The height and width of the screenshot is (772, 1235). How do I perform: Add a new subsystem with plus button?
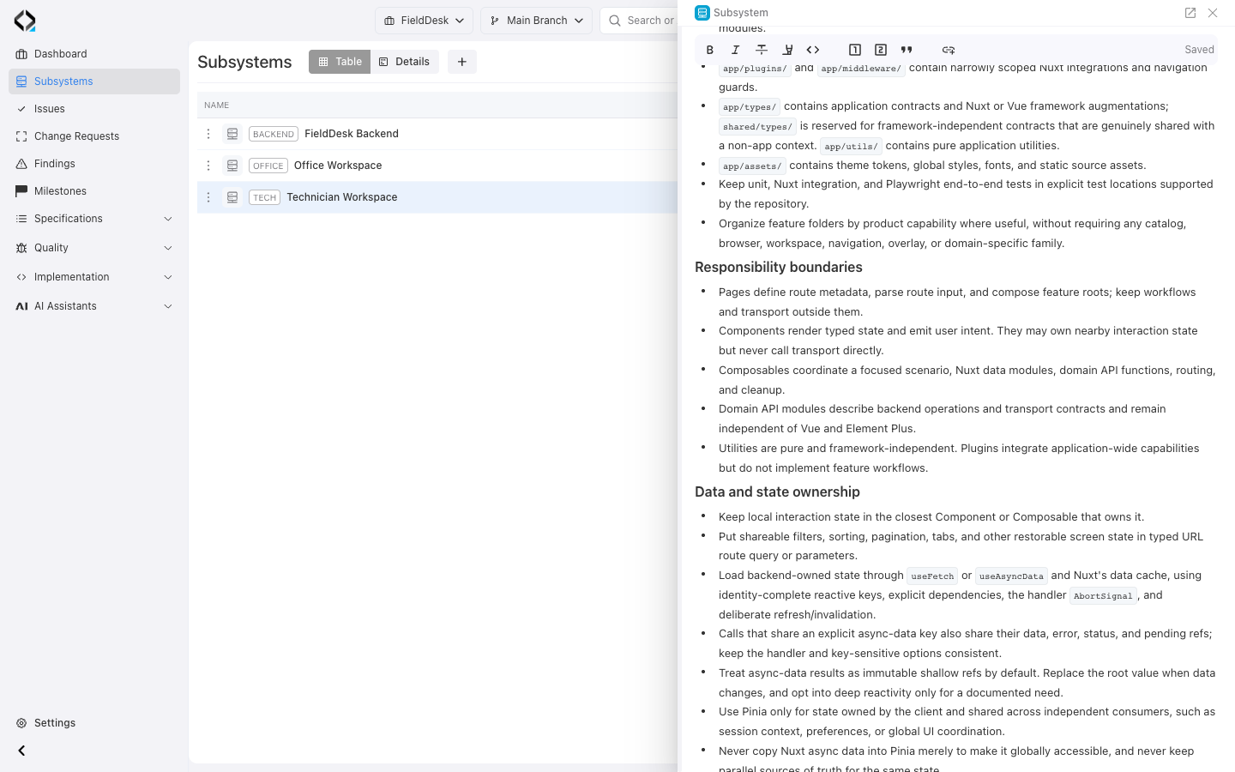(462, 62)
